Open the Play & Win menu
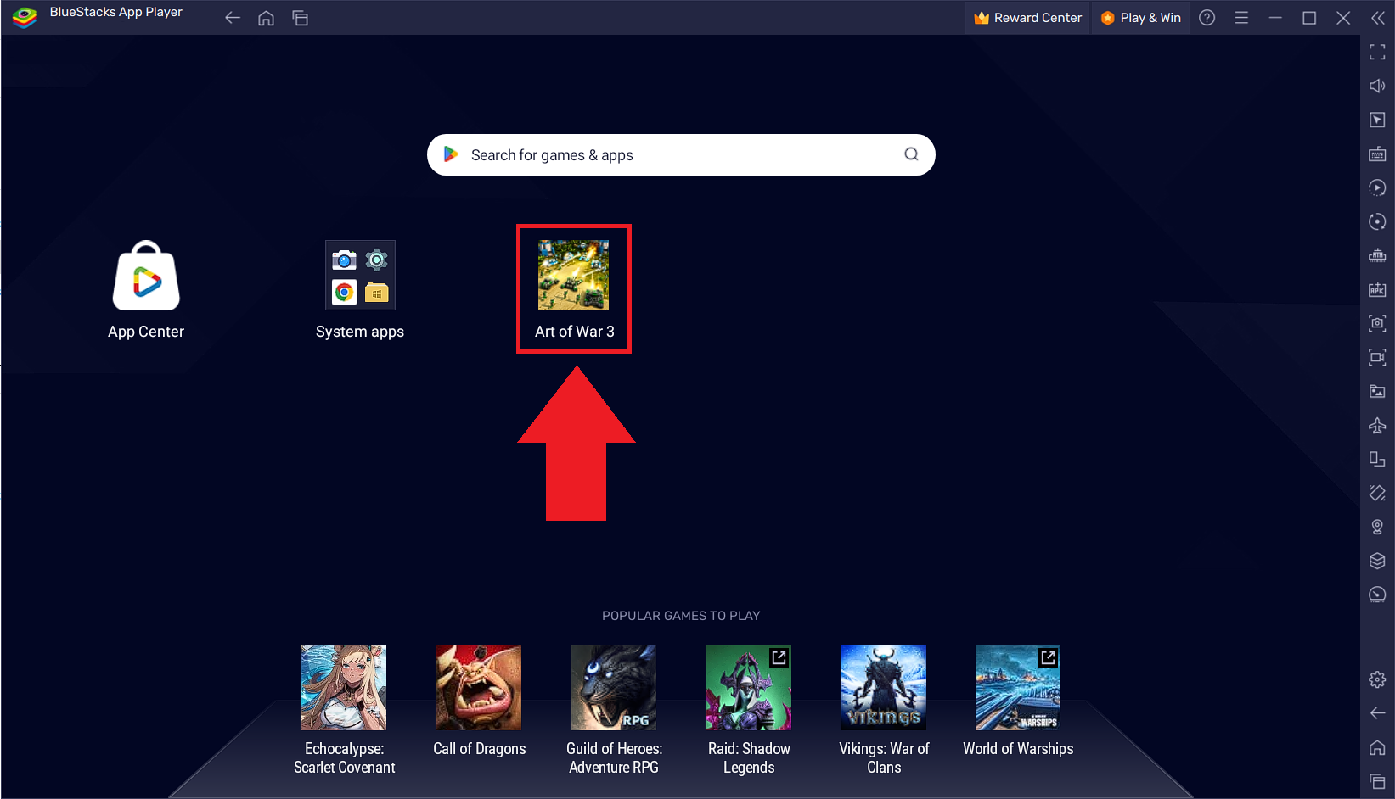This screenshot has height=799, width=1395. click(1140, 17)
